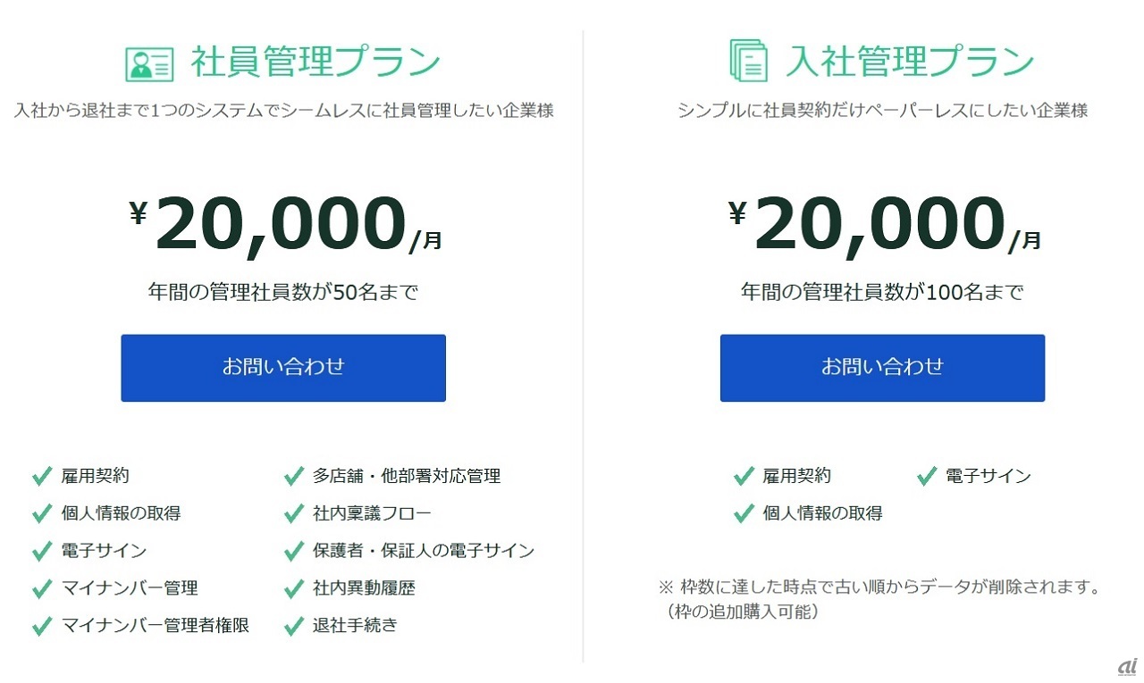The height and width of the screenshot is (683, 1144).
Task: Select the 入社管理プラン heading
Action: (x=910, y=62)
